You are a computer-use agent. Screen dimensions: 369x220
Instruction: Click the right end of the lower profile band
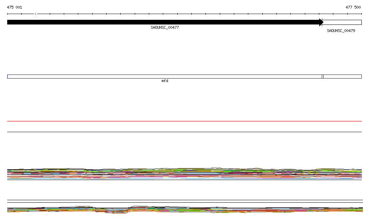click(360, 209)
